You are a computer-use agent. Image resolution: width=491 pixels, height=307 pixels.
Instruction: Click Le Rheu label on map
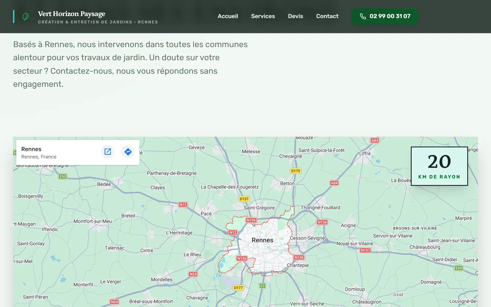(x=192, y=255)
